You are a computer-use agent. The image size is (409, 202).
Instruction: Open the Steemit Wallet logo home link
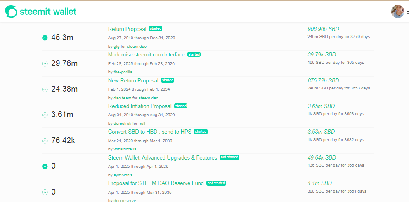(41, 12)
